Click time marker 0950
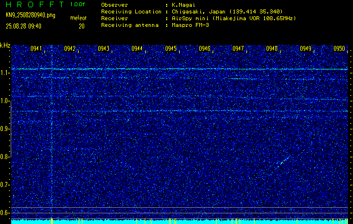 [339, 49]
